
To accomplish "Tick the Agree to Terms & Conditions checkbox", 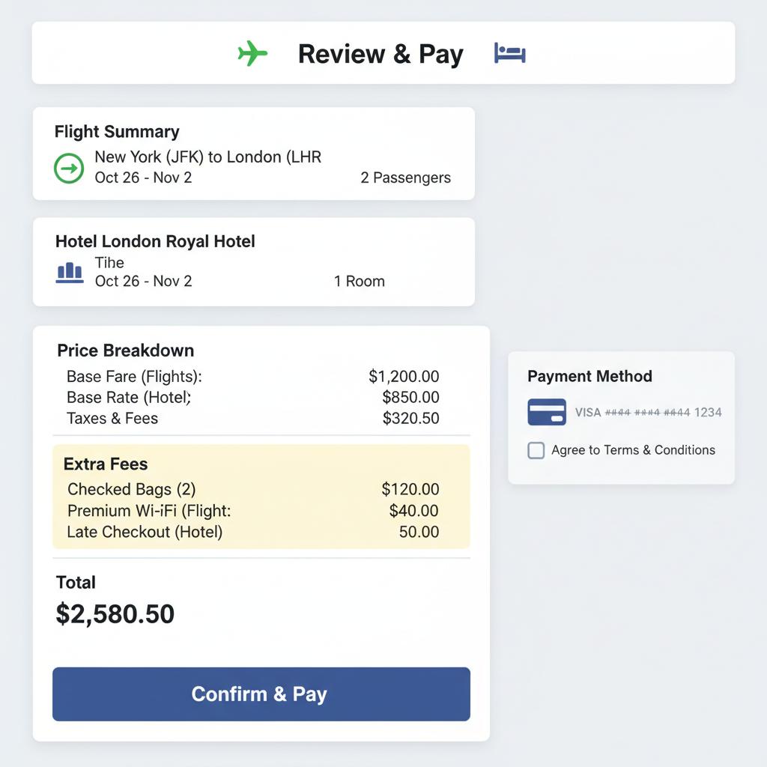I will tap(536, 450).
